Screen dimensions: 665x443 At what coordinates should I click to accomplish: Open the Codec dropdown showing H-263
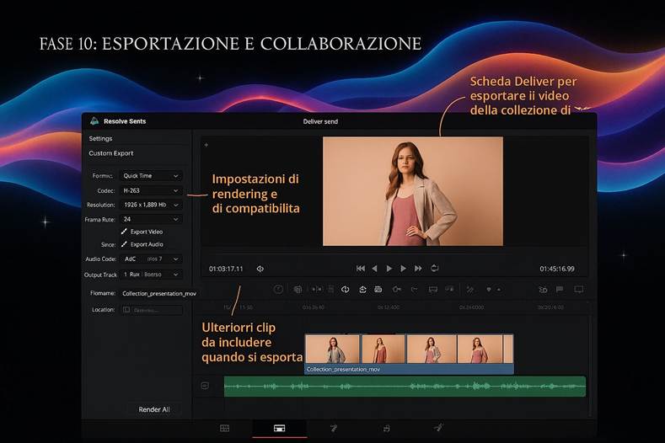pos(151,191)
